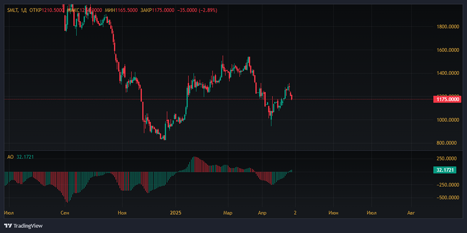Click the 1800.0000 price axis label

pyautogui.click(x=447, y=27)
